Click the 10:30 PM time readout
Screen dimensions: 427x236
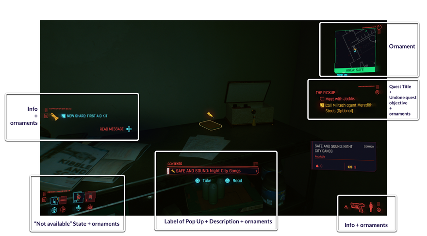(x=342, y=75)
